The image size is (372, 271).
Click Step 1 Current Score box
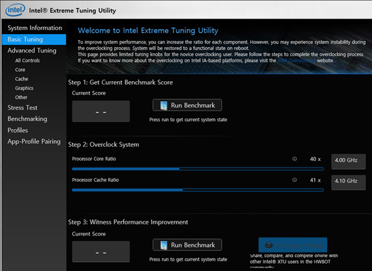[x=101, y=111]
